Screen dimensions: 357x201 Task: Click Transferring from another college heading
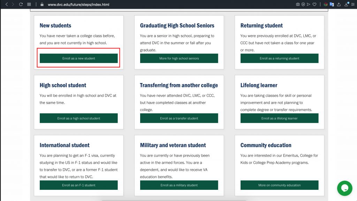click(179, 85)
